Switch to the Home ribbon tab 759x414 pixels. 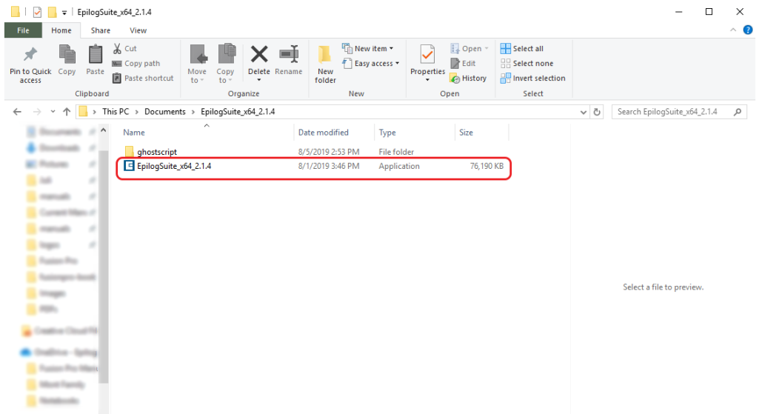coord(61,30)
